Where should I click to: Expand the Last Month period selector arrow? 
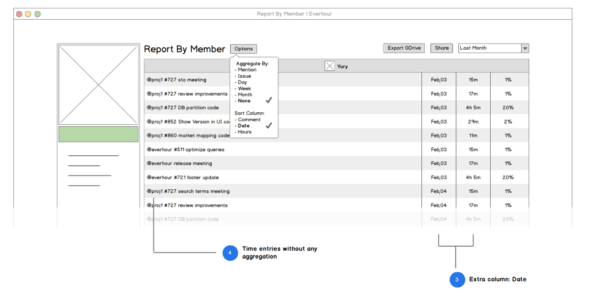click(x=525, y=48)
